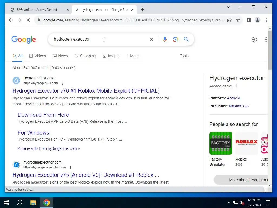The width and height of the screenshot is (277, 208).
Task: Open knowledge panel three-dot menu near Arcade game
Action: [x=236, y=86]
